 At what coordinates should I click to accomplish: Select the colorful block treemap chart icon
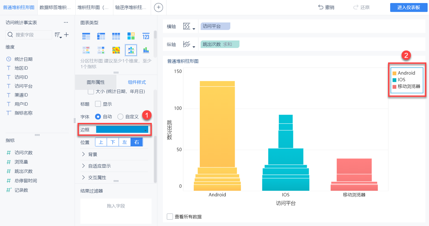tap(131, 36)
